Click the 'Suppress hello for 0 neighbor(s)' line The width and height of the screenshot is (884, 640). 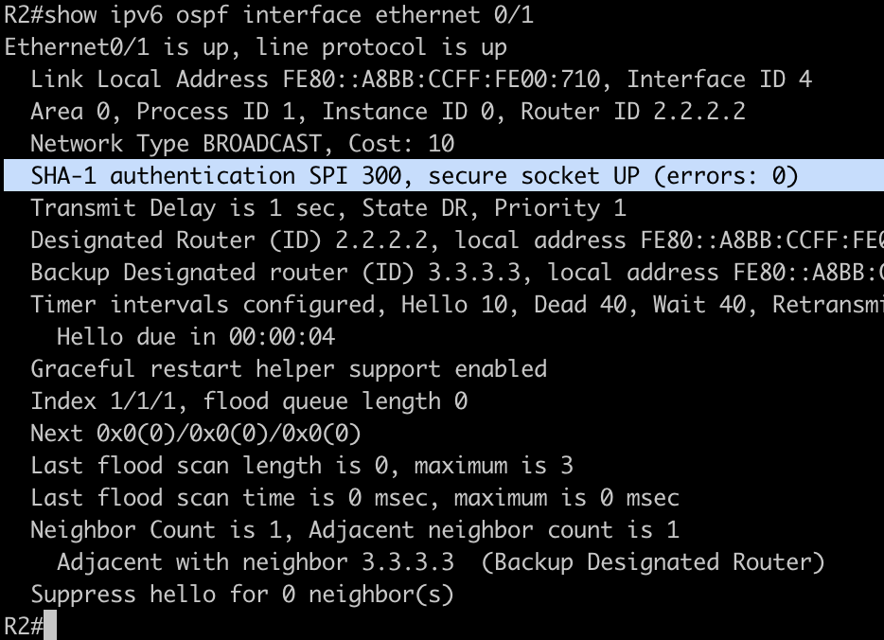242,595
